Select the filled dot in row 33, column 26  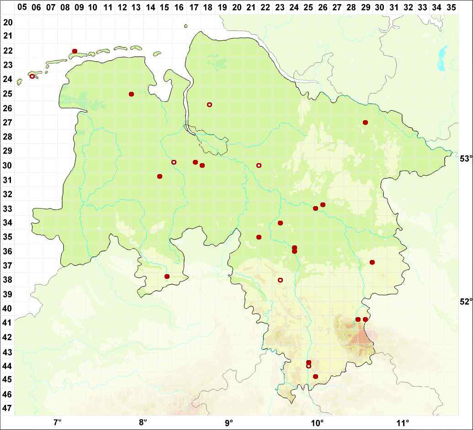coord(323,205)
